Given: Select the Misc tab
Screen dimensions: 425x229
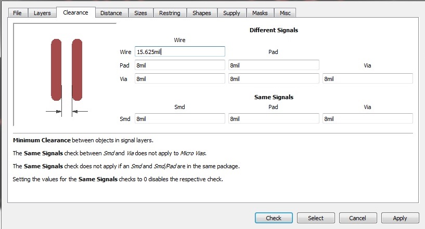Looking at the screenshot, I should [285, 13].
